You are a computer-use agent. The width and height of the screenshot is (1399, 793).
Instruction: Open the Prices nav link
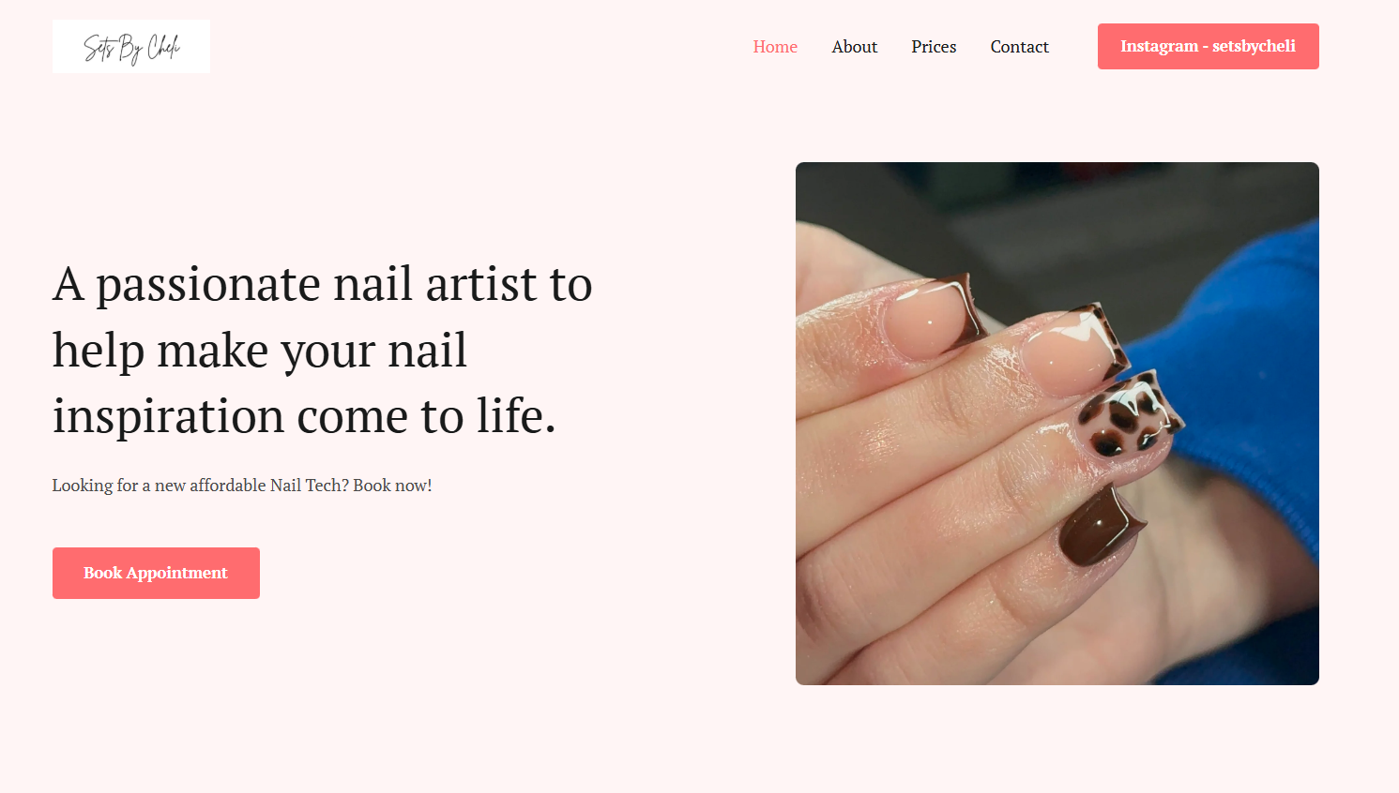coord(934,47)
